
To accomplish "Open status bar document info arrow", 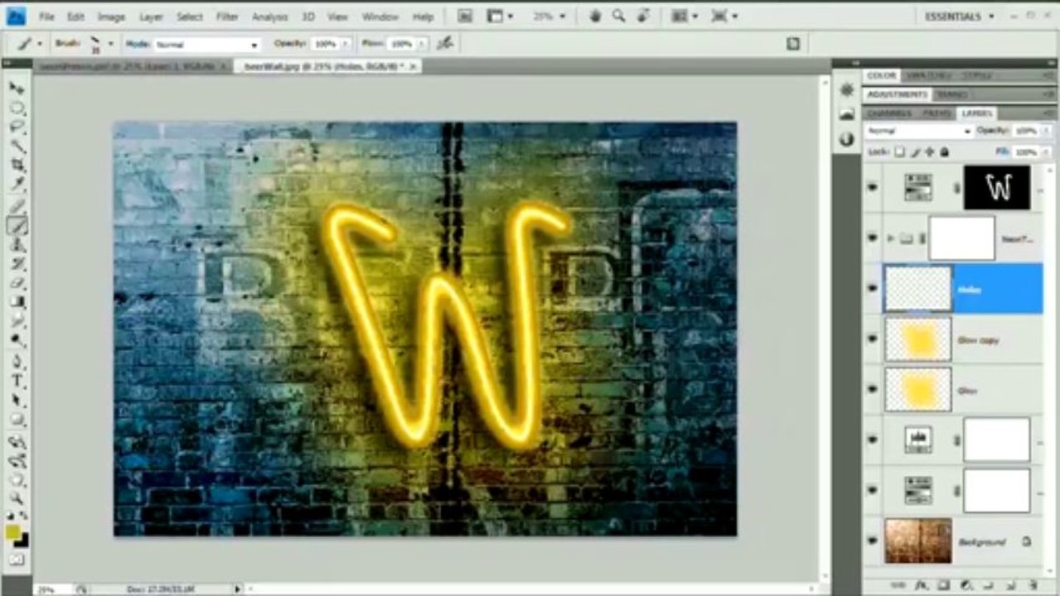I will coord(238,589).
